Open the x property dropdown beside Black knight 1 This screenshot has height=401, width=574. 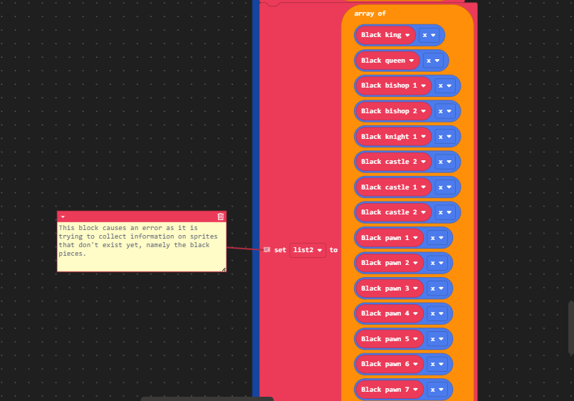point(445,137)
